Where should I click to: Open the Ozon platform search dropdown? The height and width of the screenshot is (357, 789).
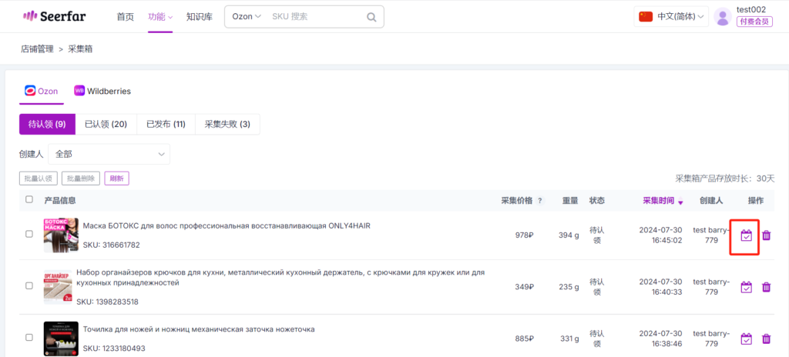point(247,16)
